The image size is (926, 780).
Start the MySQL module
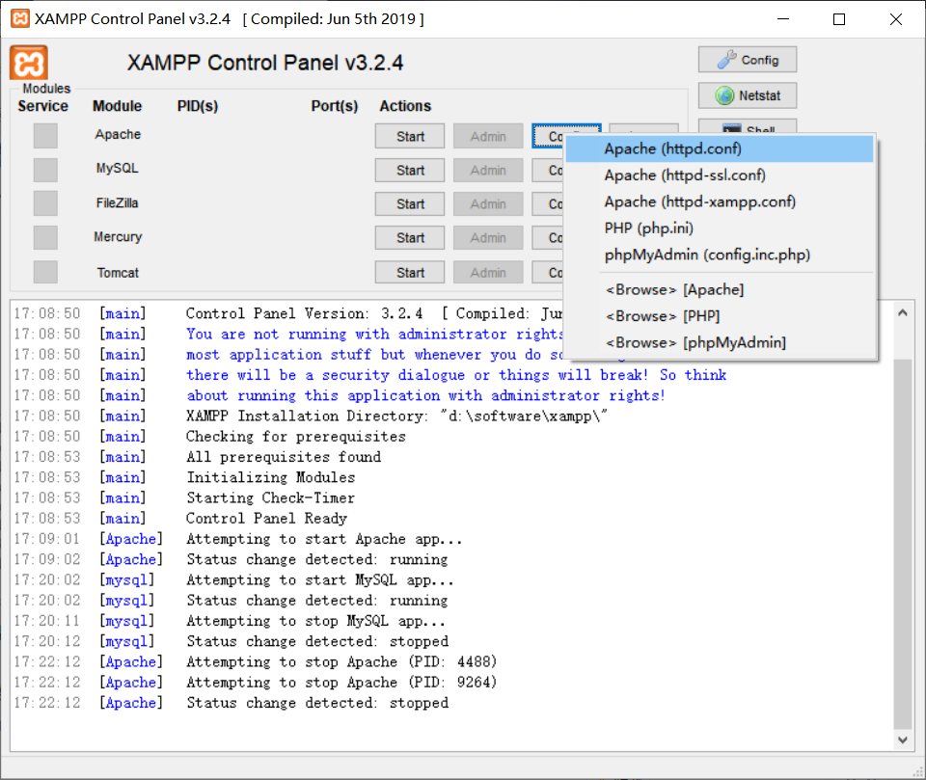(x=410, y=170)
